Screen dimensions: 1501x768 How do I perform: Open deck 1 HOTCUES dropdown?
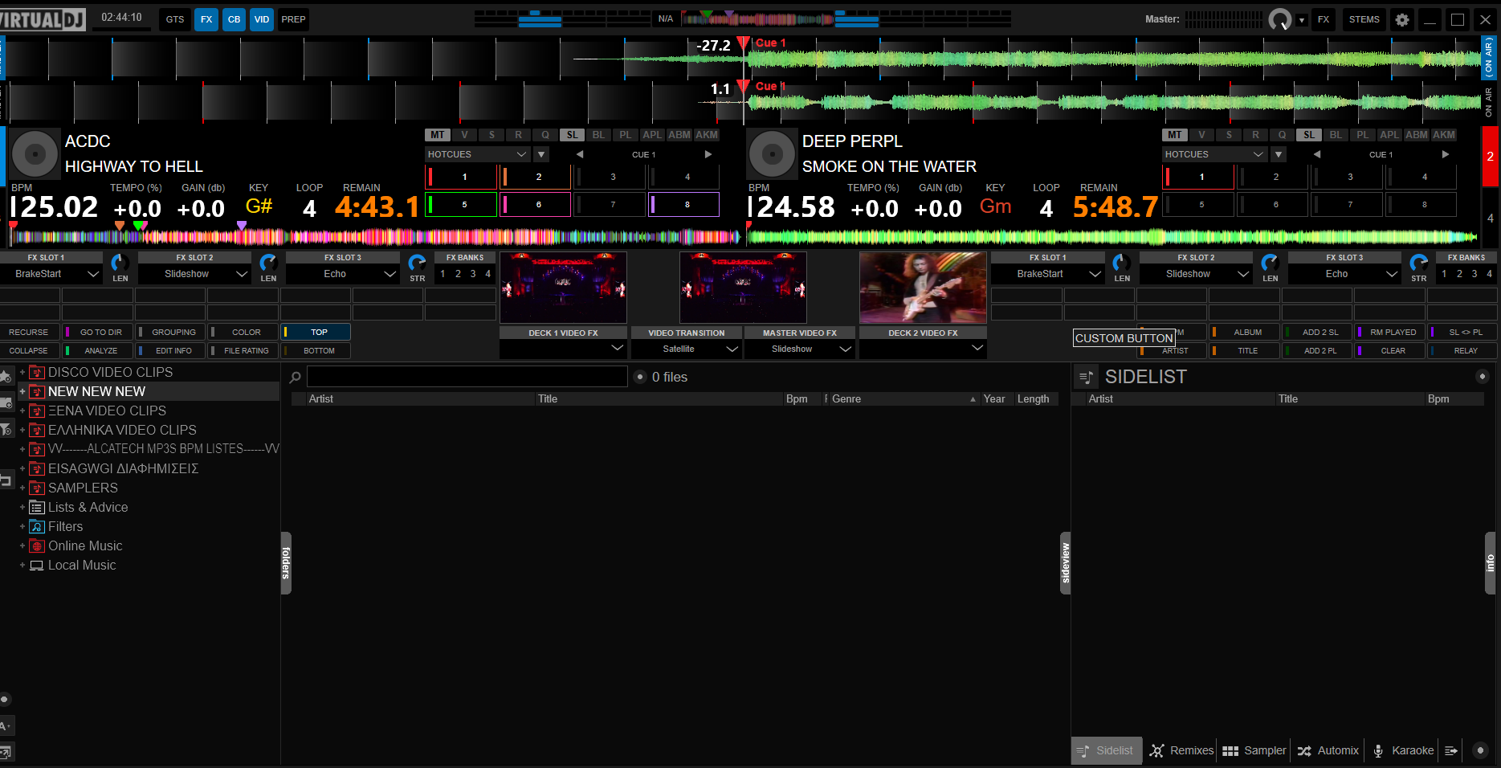477,154
